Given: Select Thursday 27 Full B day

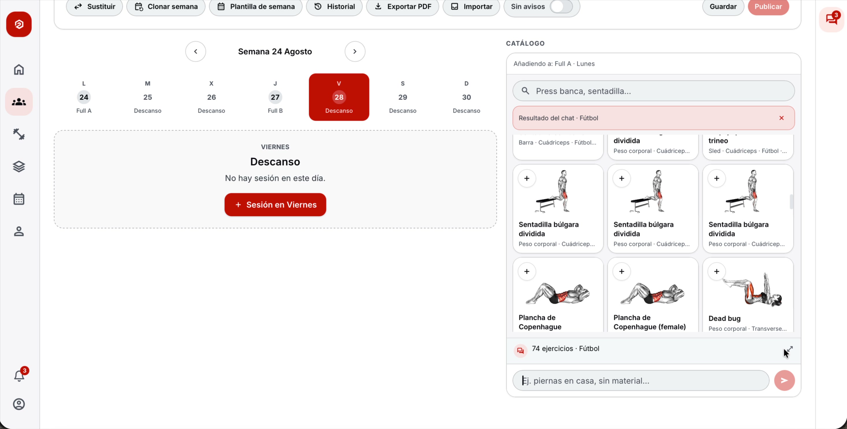Looking at the screenshot, I should click(275, 97).
